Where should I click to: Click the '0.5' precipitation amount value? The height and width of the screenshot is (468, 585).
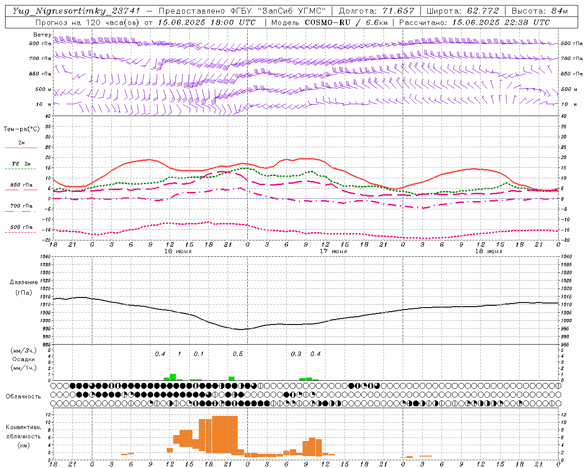coord(238,354)
